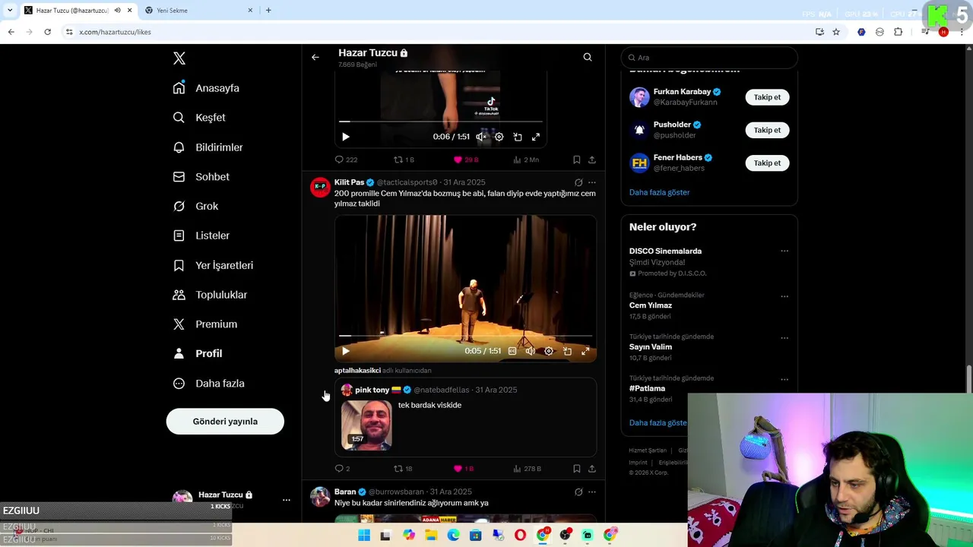Go back with the profile header arrow

click(315, 57)
